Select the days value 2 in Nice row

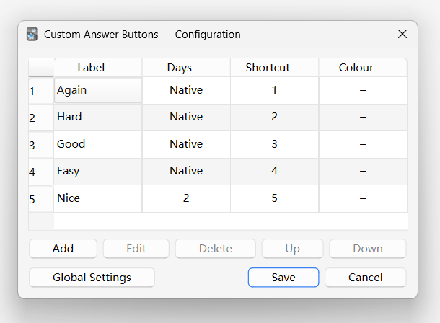tap(186, 198)
